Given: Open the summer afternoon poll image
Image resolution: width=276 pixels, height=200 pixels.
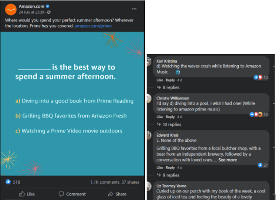Looking at the screenshot, I should point(72,104).
